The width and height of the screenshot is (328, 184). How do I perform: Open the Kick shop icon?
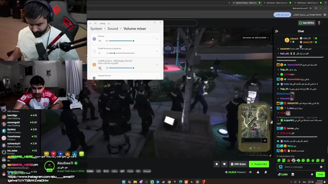293,174
